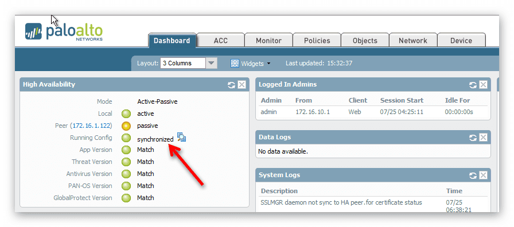
Task: Click the Client column header
Action: [357, 100]
